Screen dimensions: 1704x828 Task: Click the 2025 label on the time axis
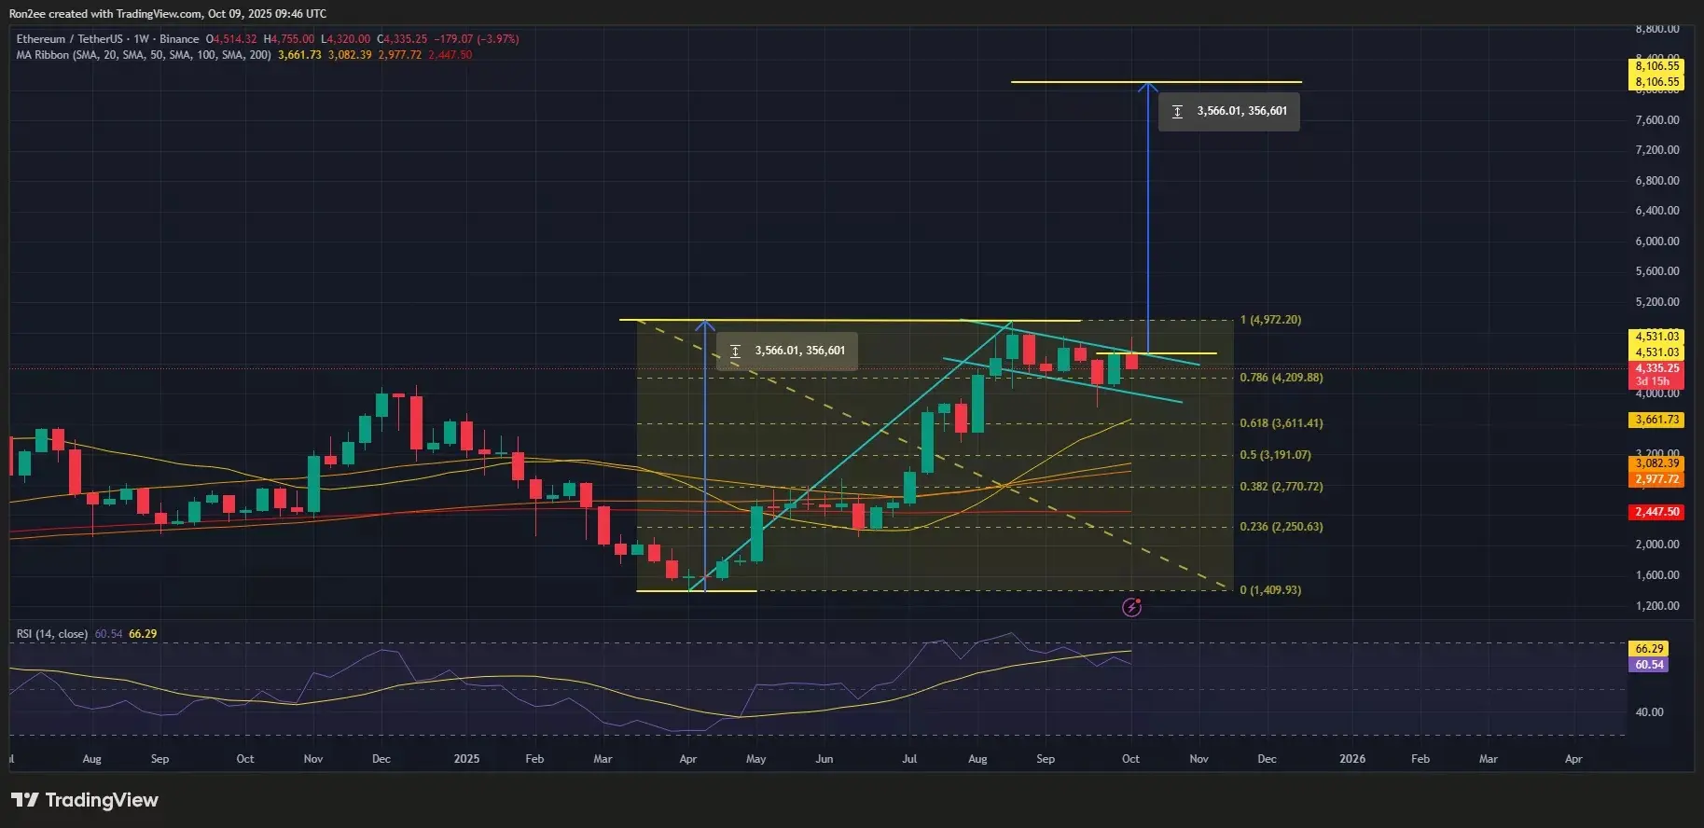pos(466,759)
